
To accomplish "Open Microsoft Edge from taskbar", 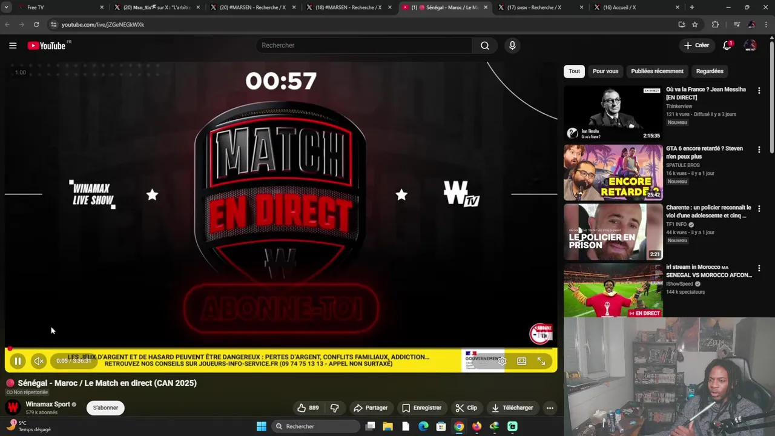I will (423, 426).
